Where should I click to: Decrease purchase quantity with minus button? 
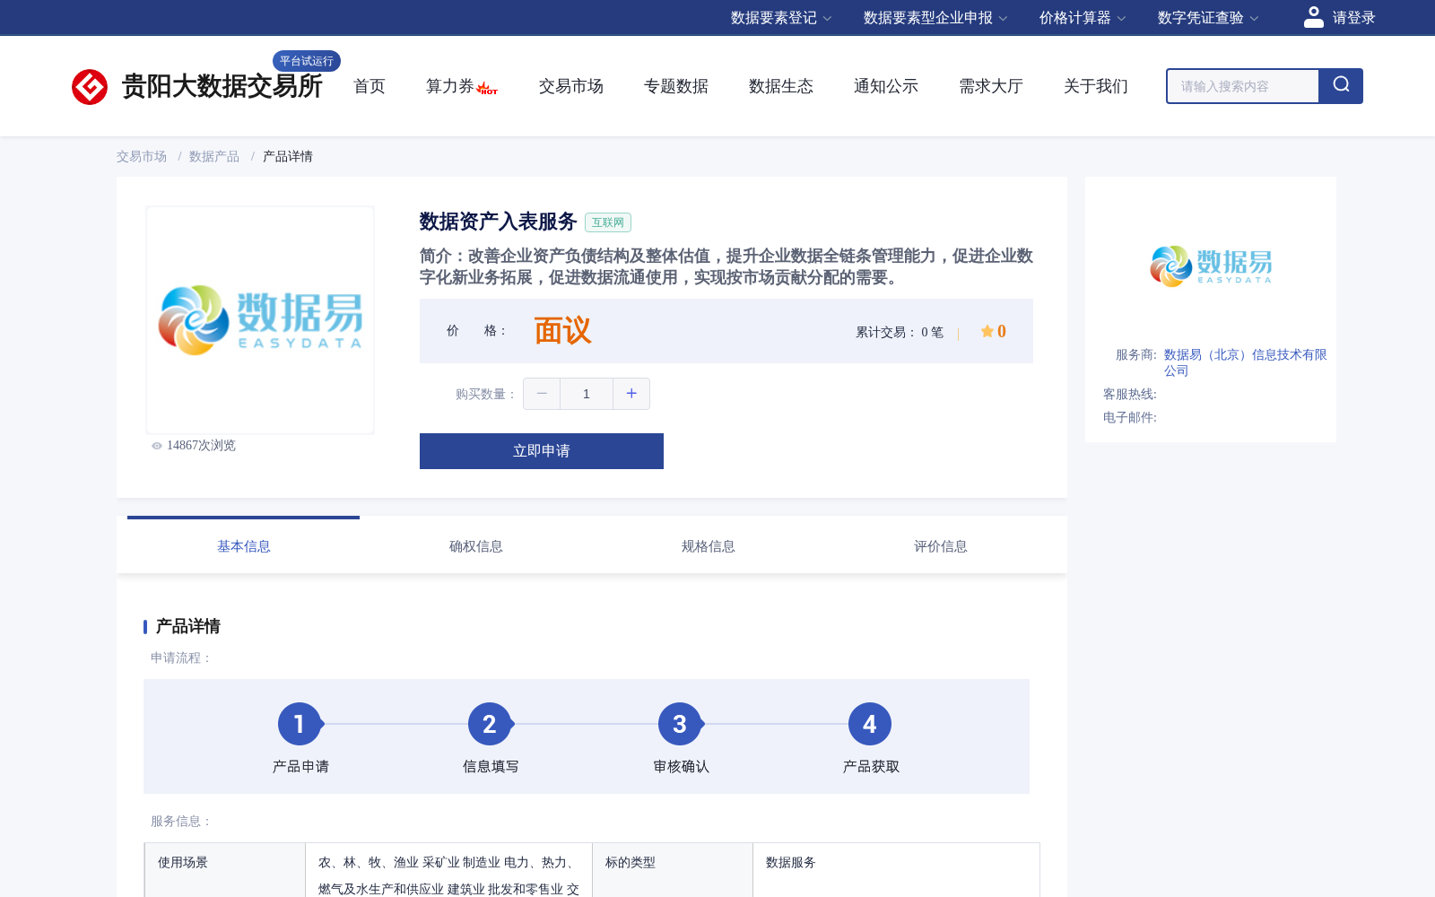pyautogui.click(x=542, y=394)
